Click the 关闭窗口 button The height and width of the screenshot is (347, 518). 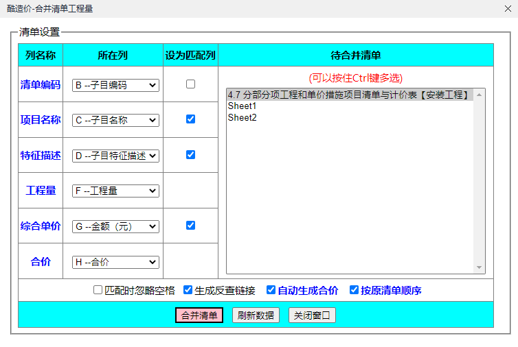click(312, 315)
